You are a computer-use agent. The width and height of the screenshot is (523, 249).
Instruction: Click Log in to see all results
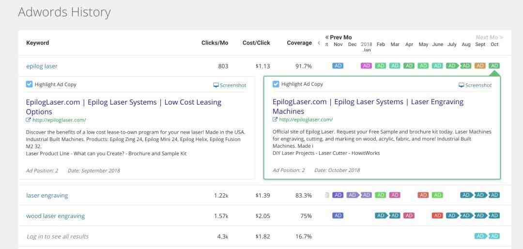(x=57, y=237)
